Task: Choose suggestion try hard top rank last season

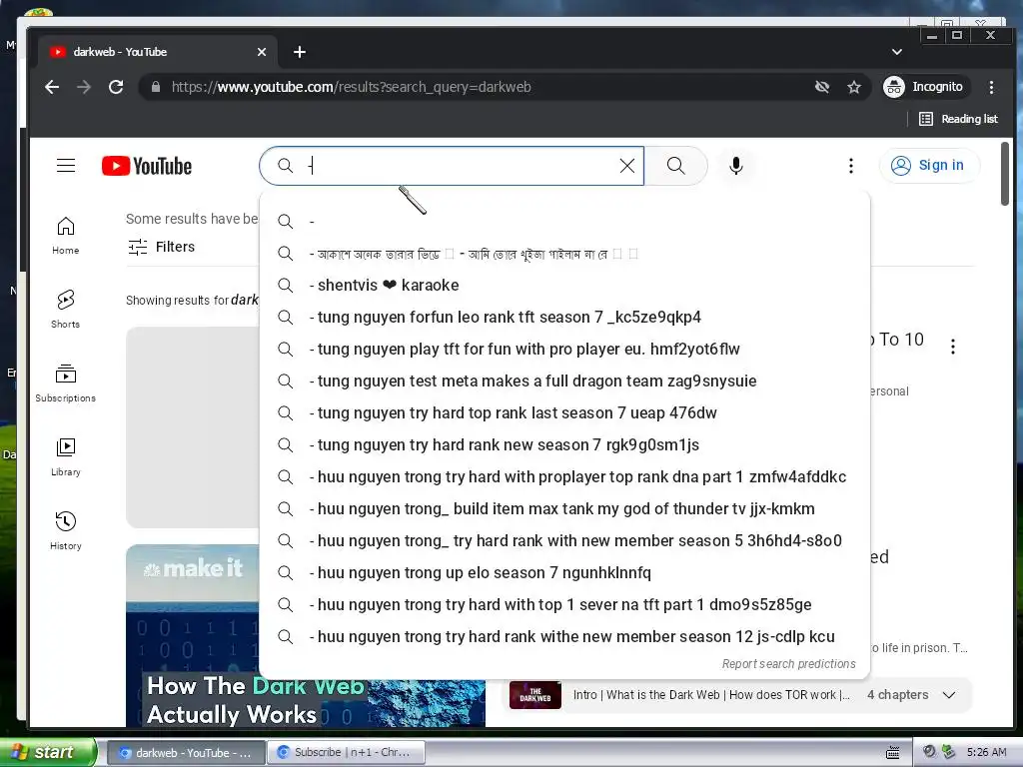Action: (x=565, y=412)
